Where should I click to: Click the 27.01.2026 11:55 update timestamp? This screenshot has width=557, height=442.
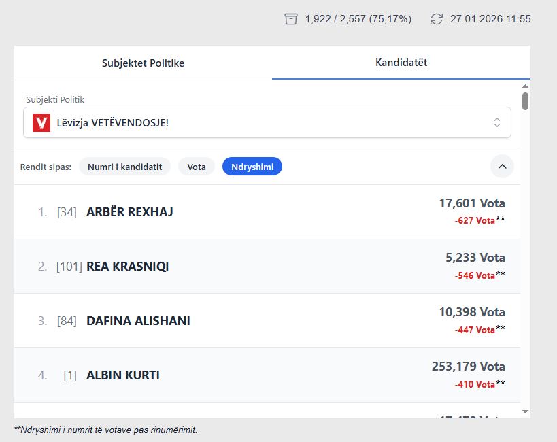(x=490, y=19)
